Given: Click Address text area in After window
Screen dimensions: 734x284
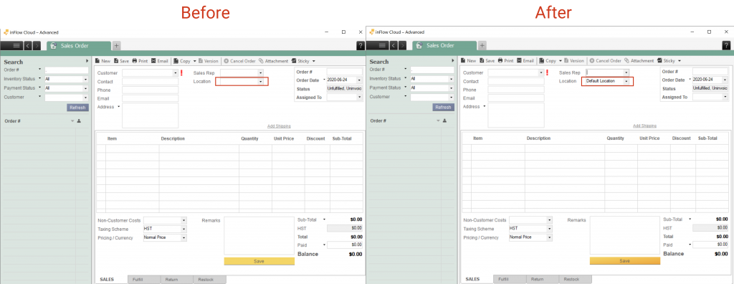Looking at the screenshot, I should [x=516, y=115].
